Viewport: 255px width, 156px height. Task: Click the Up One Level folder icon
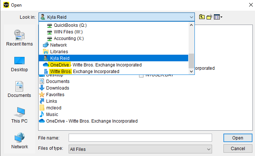tap(202, 17)
